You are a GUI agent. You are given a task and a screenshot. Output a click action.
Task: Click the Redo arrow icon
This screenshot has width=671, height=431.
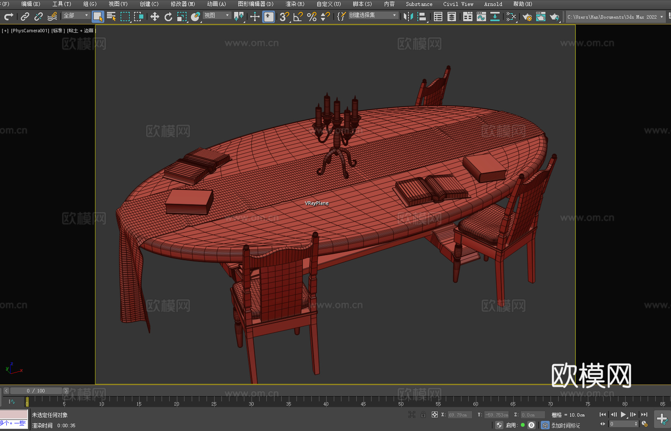(8, 17)
